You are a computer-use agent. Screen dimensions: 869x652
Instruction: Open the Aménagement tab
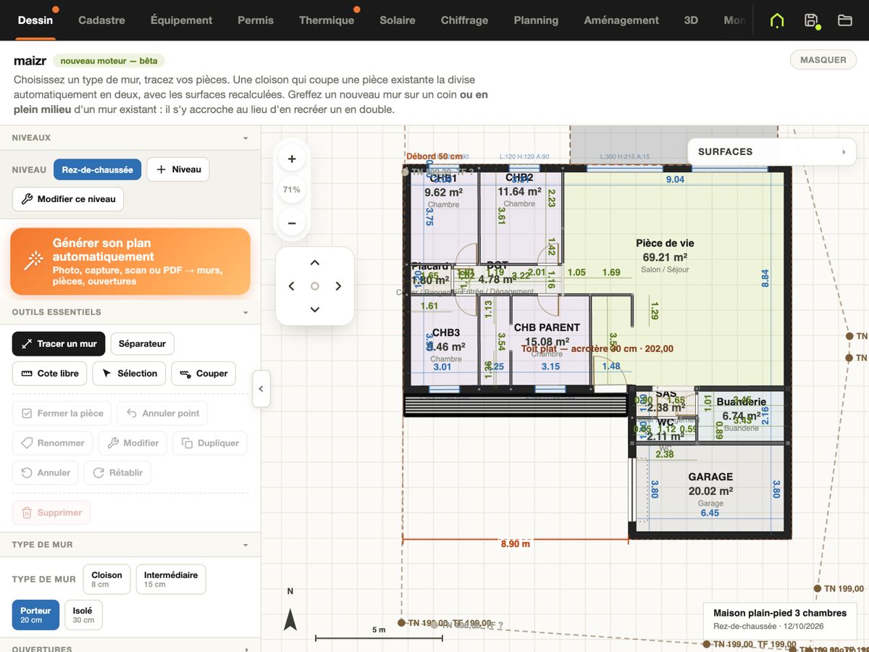621,20
